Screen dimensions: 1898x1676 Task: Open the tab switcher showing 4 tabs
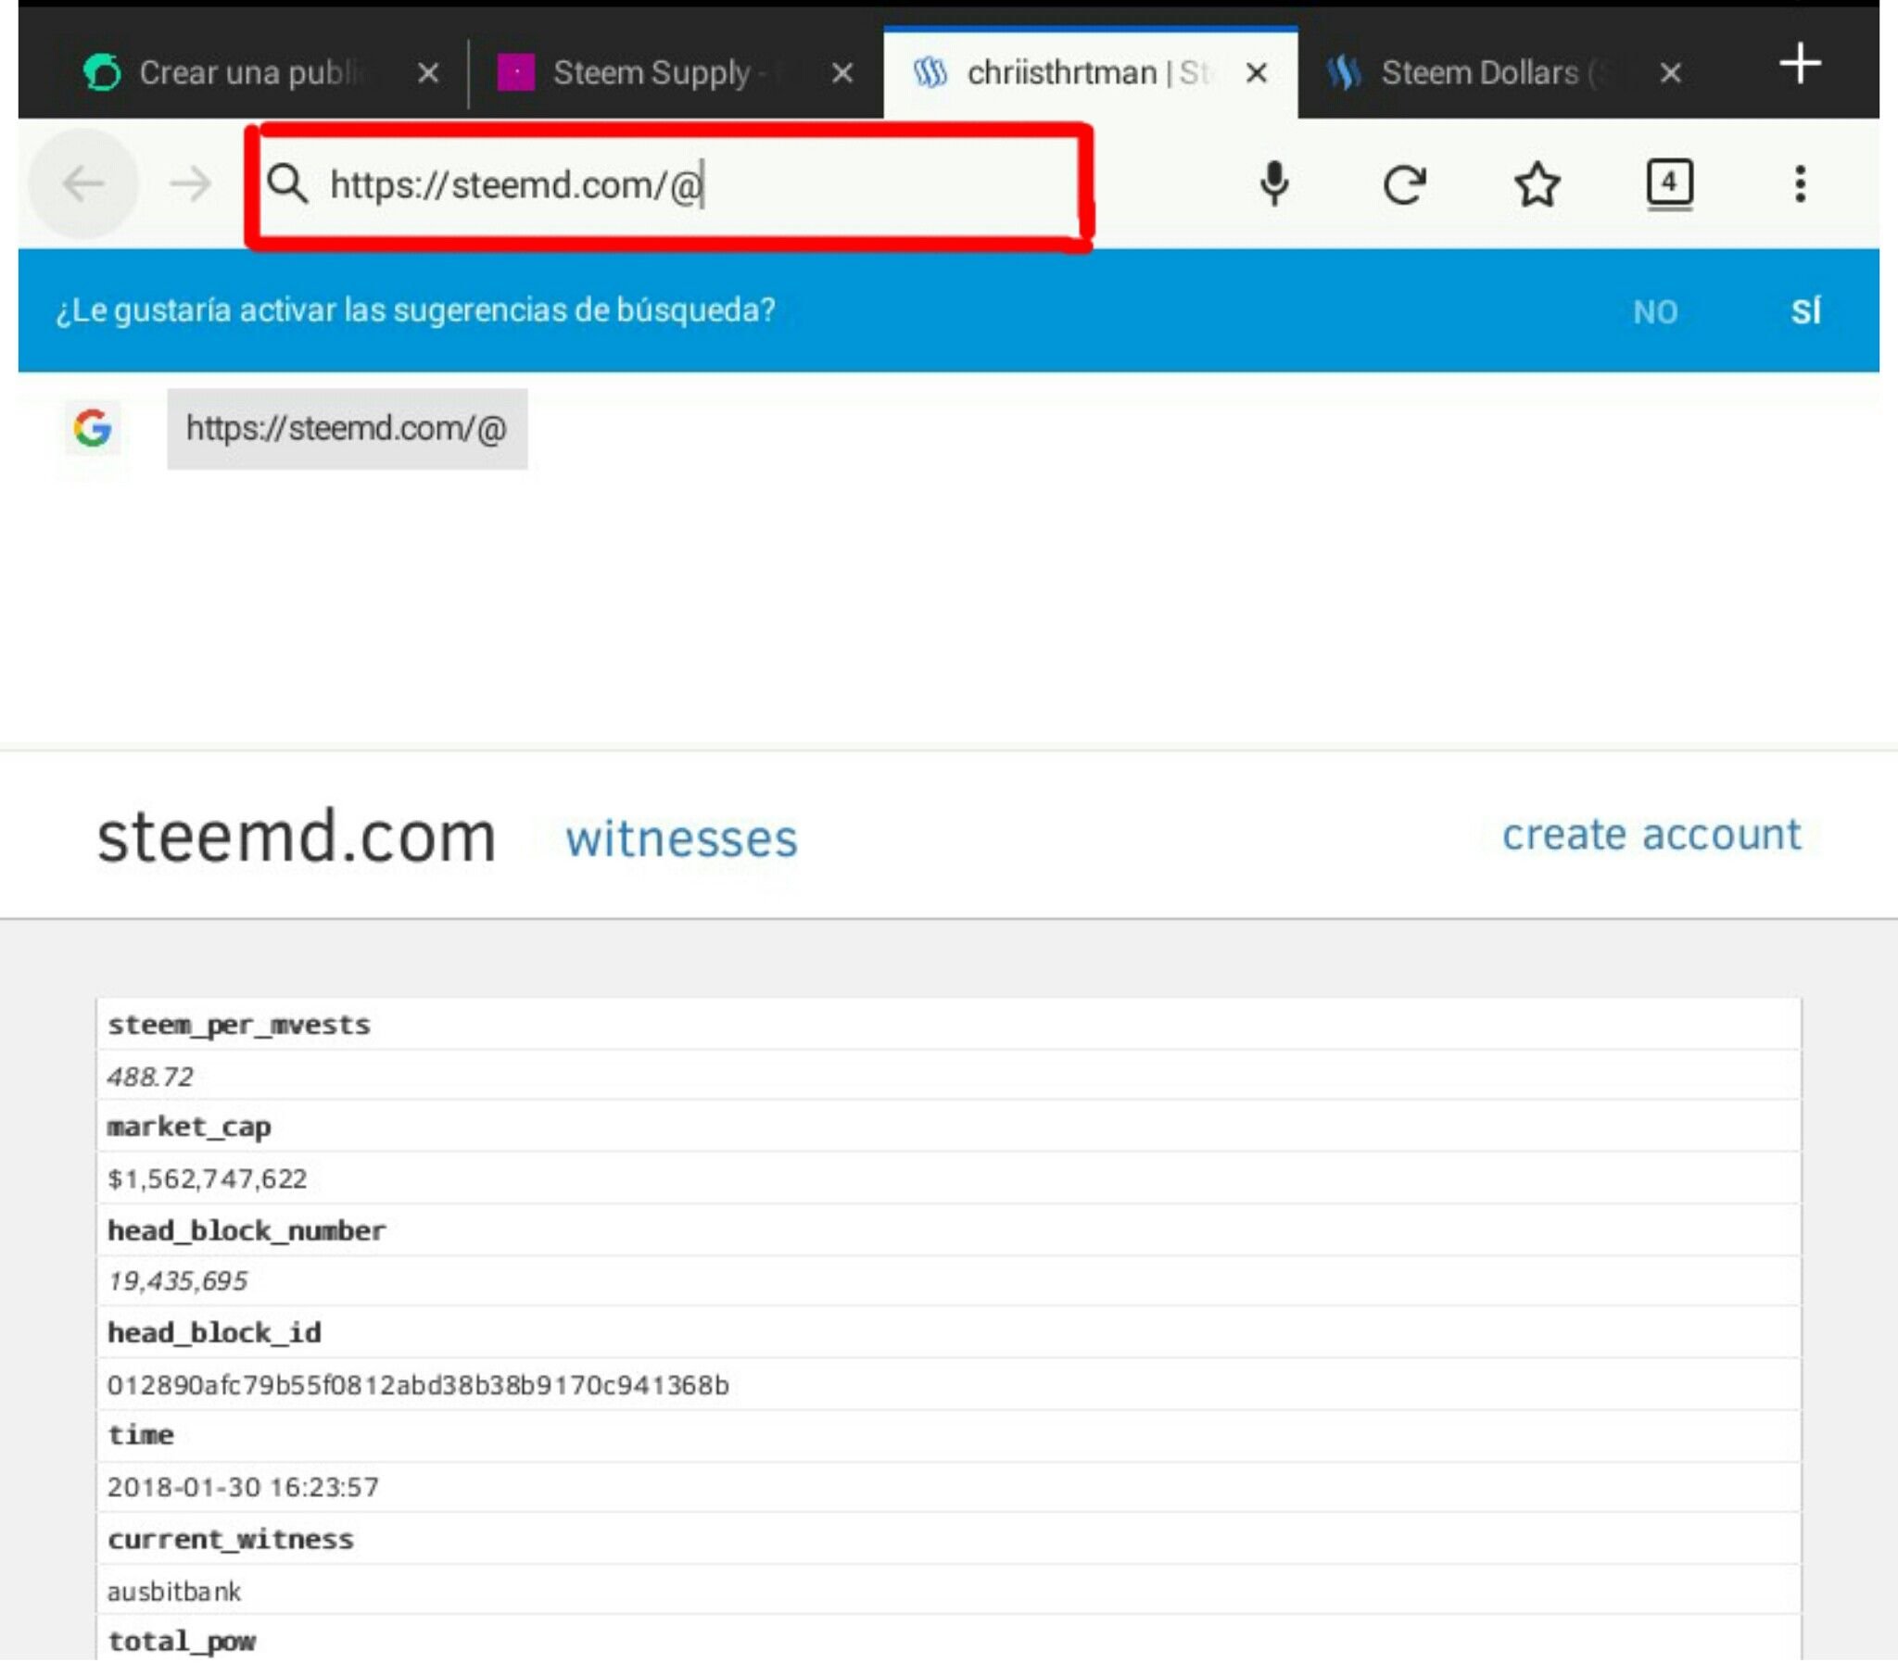(x=1669, y=183)
